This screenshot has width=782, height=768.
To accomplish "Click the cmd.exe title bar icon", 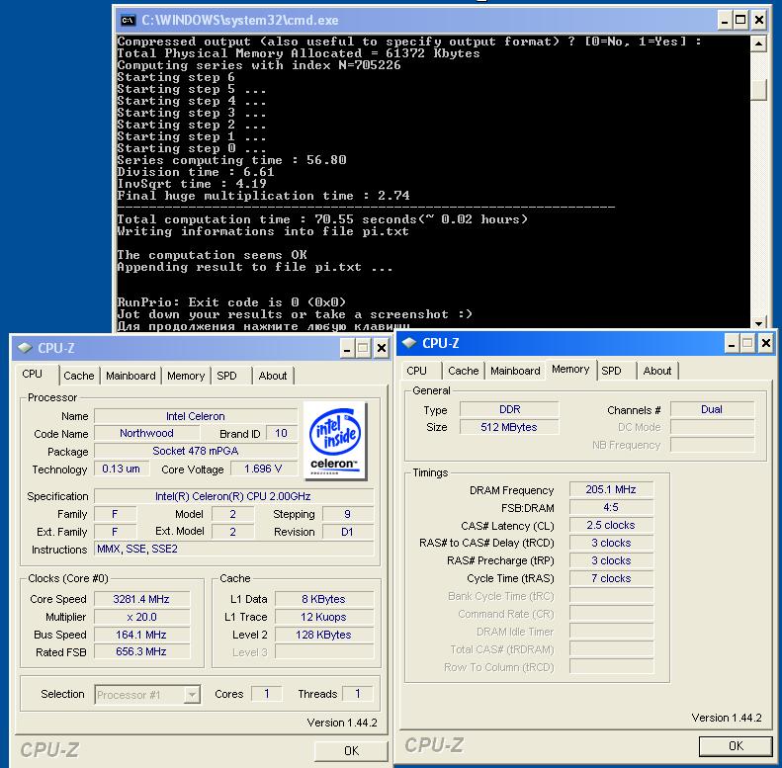I will (128, 21).
